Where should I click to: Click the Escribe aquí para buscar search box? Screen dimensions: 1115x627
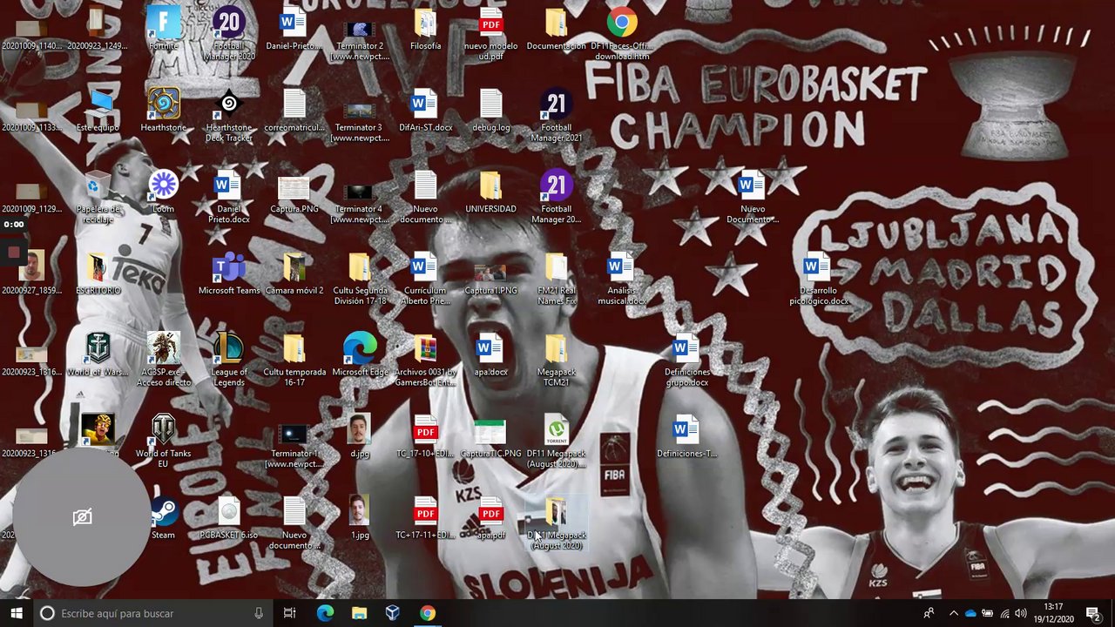click(x=152, y=613)
